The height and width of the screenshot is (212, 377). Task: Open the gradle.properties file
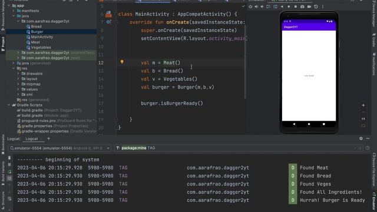click(x=52, y=126)
